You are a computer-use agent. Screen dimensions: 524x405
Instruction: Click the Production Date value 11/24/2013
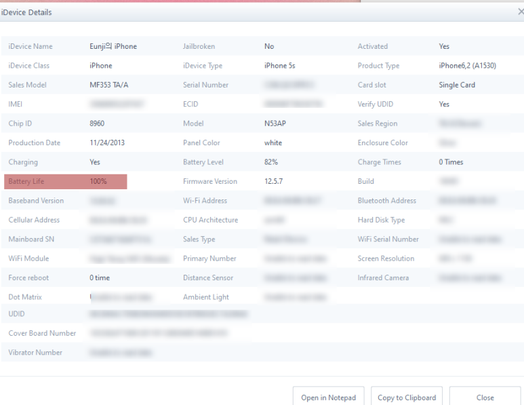[x=107, y=143]
